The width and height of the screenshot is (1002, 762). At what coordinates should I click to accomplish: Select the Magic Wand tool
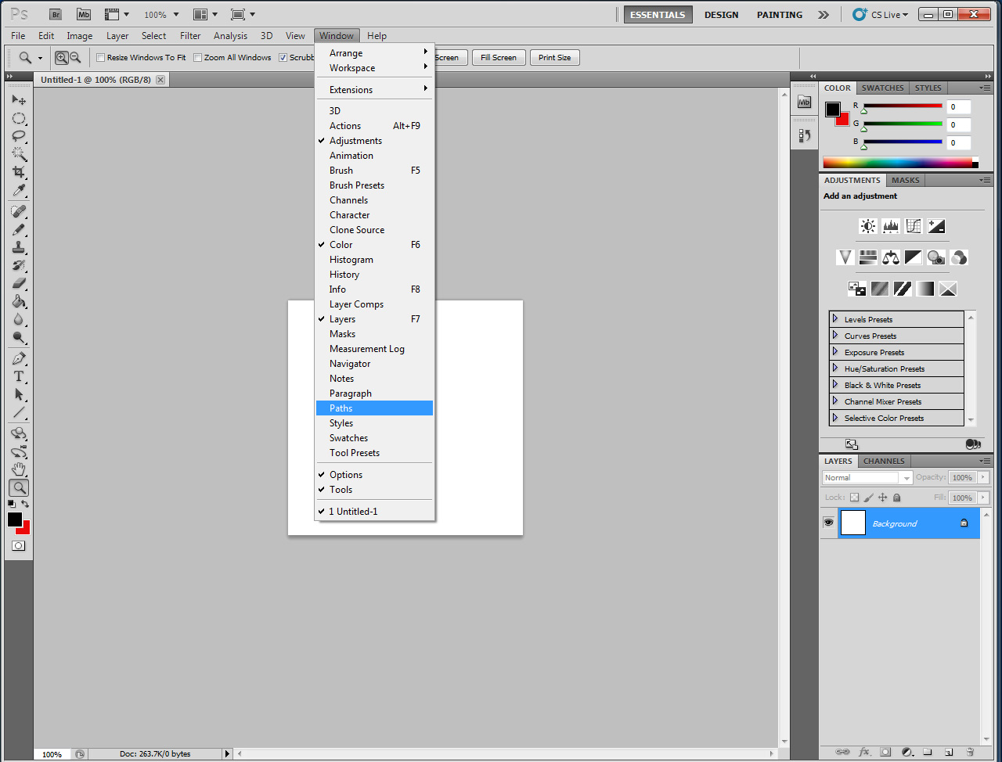pyautogui.click(x=19, y=154)
